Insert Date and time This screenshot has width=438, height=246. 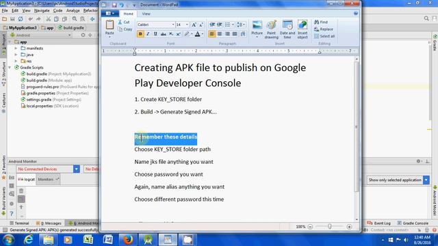(x=287, y=29)
